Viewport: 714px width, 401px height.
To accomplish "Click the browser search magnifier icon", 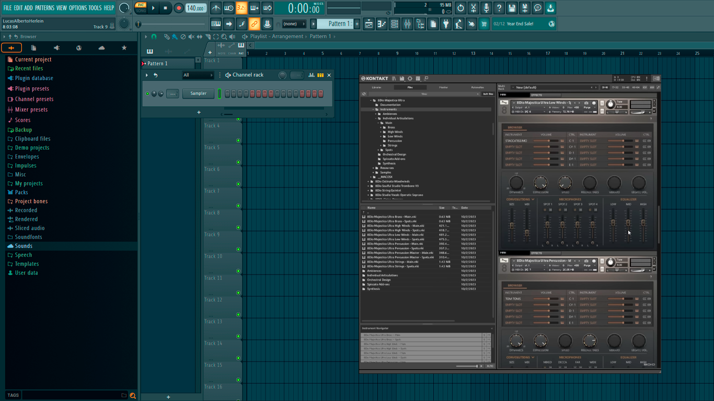I will (133, 395).
